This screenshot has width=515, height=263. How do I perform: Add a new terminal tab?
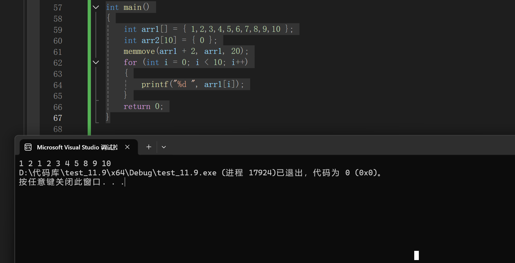pos(149,147)
